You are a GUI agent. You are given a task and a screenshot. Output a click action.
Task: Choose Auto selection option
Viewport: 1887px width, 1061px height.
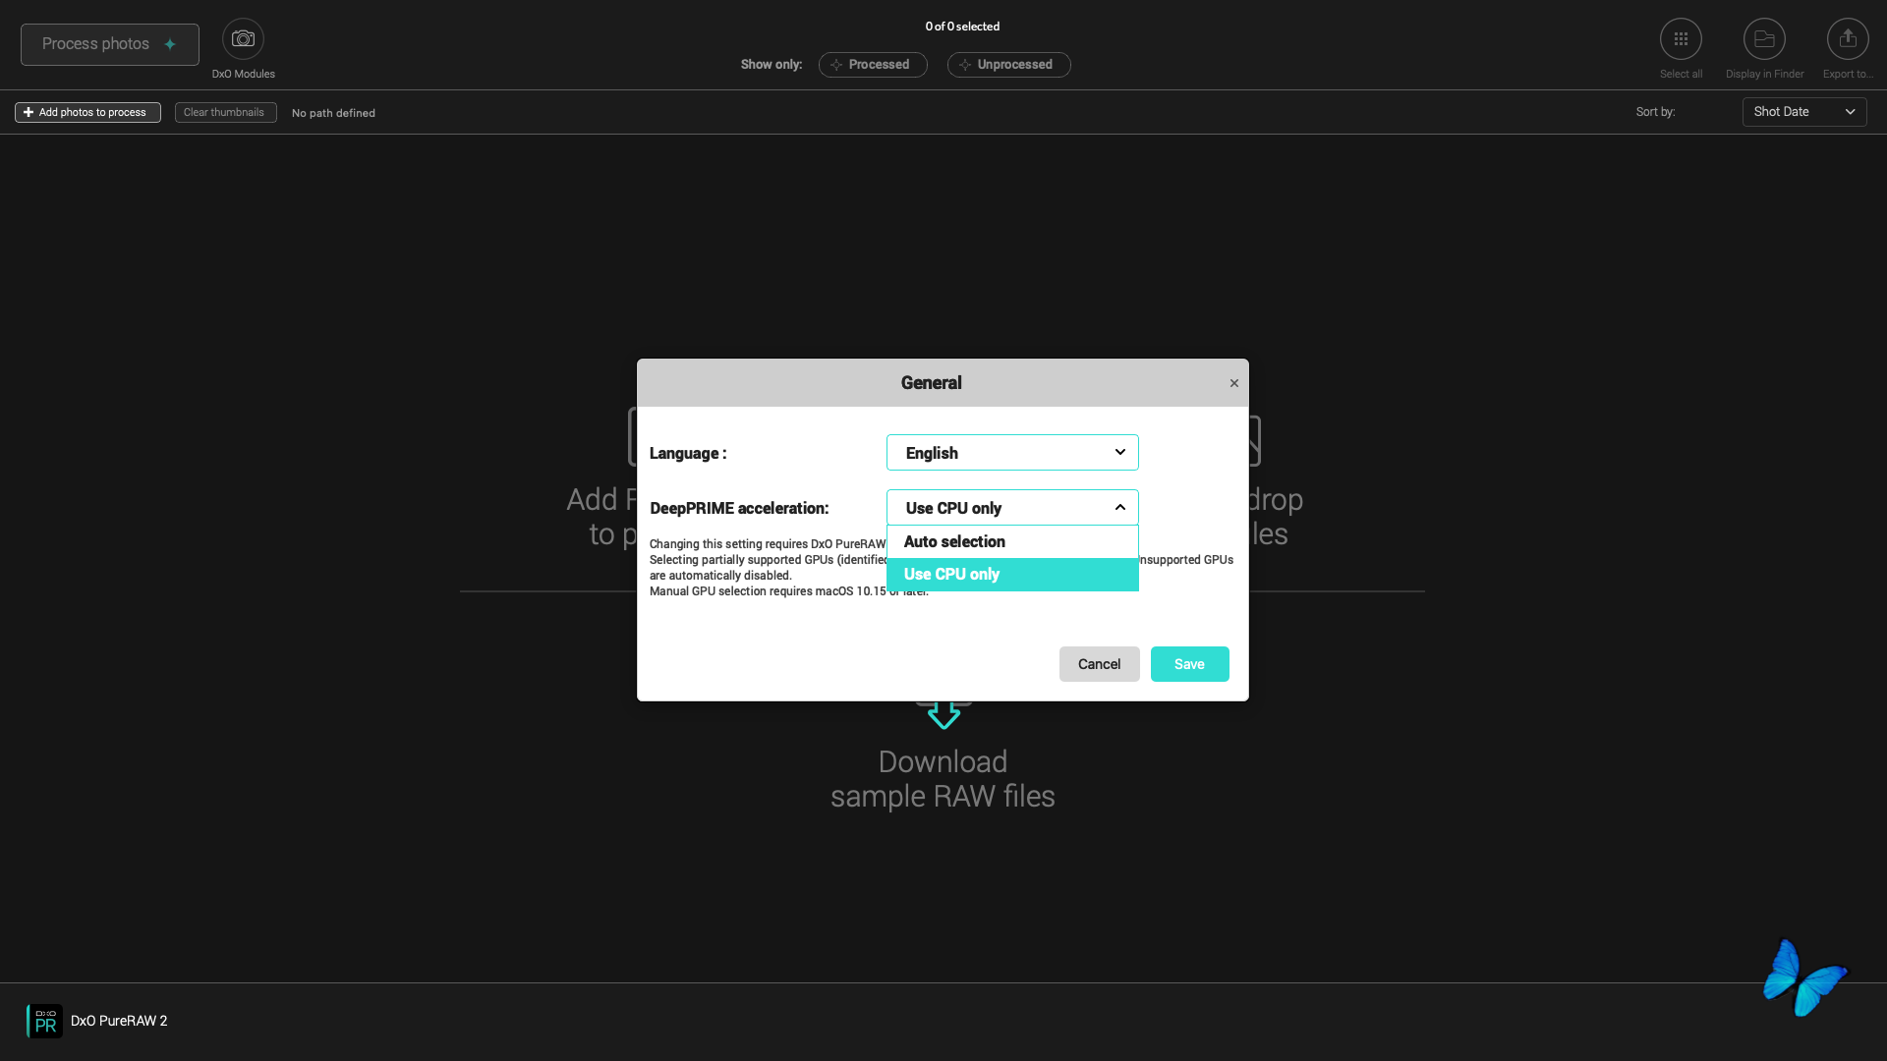point(1012,541)
